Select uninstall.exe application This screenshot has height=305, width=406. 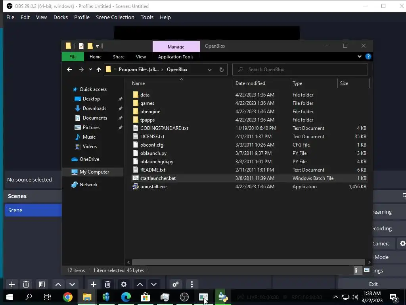click(x=153, y=187)
